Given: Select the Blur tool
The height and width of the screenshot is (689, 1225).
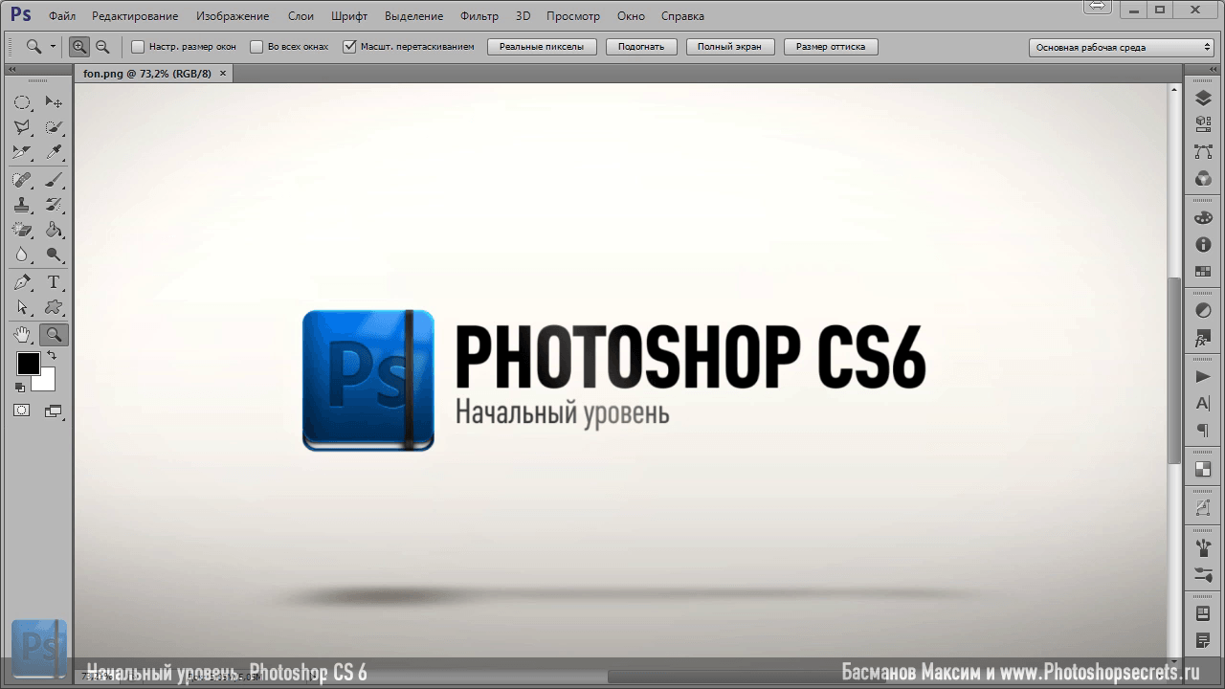Looking at the screenshot, I should click(22, 255).
